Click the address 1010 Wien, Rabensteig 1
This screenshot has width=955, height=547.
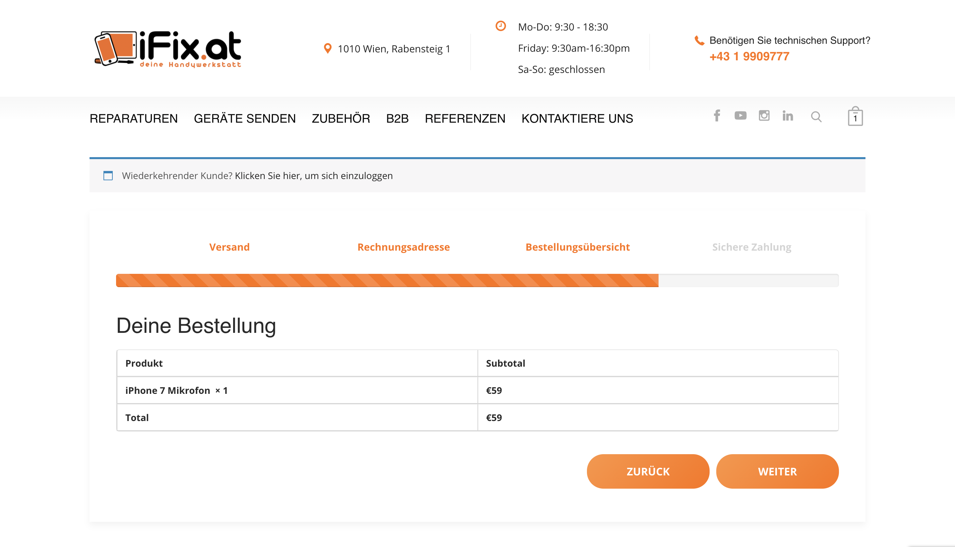point(394,49)
